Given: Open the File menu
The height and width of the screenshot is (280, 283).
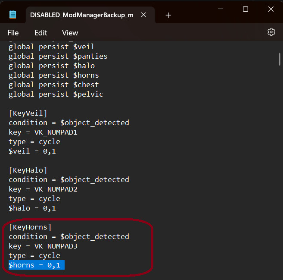Looking at the screenshot, I should click(13, 33).
